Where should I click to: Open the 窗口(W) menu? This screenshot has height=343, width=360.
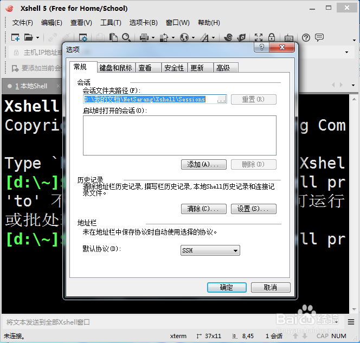pos(177,23)
